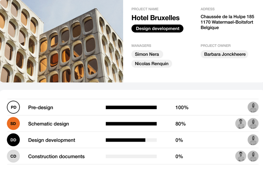Image resolution: width=263 pixels, height=171 pixels.
Task: Click the Design development member avatar
Action: click(x=253, y=140)
